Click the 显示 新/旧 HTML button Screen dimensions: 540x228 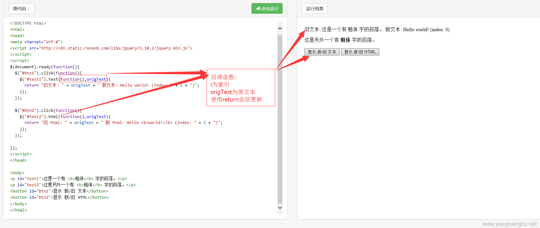click(360, 52)
